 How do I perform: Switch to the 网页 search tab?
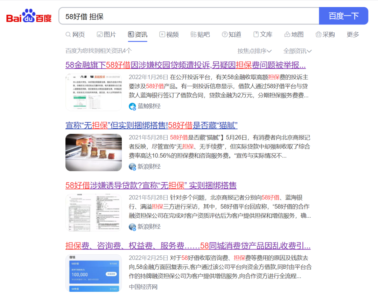tap(75, 35)
